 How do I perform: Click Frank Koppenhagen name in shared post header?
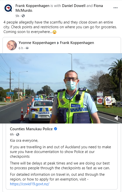click(77, 43)
